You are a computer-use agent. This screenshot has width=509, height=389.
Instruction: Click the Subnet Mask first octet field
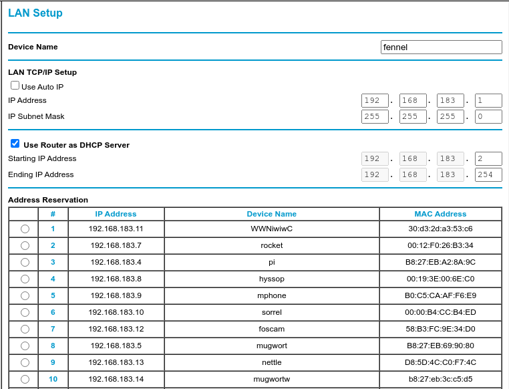pyautogui.click(x=375, y=116)
